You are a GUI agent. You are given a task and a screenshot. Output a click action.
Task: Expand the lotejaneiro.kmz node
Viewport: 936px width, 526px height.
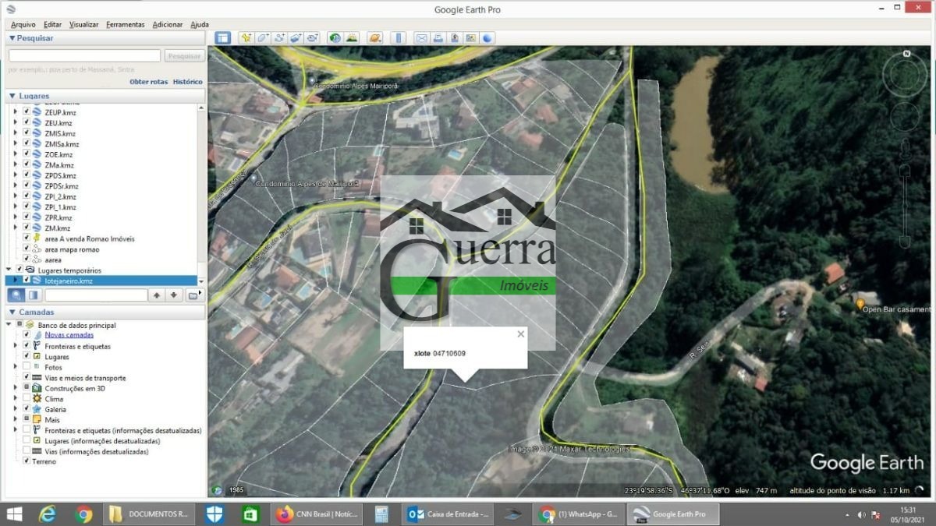(16, 281)
